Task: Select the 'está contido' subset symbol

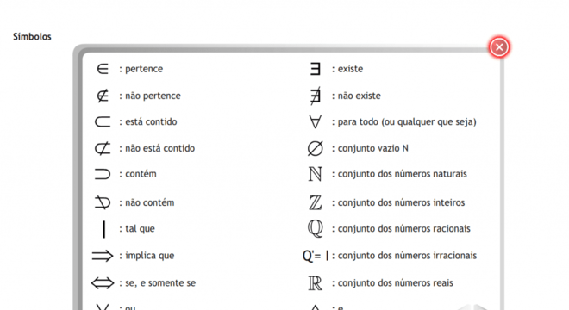Action: click(103, 121)
